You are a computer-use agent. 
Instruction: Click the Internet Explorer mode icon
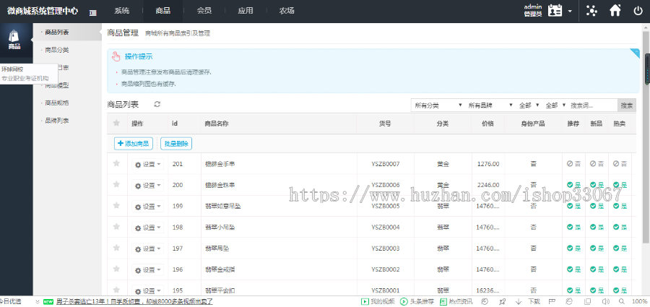point(569,302)
